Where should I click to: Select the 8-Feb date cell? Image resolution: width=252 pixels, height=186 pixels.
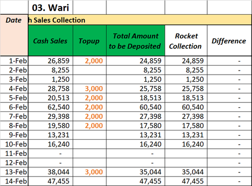click(14, 126)
